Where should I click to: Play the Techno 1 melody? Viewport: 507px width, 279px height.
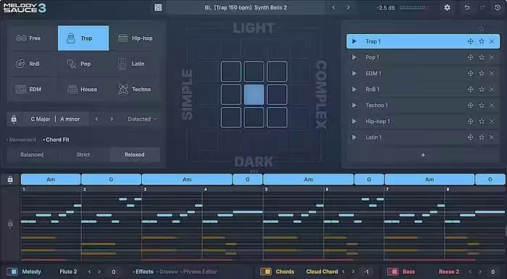(x=354, y=105)
